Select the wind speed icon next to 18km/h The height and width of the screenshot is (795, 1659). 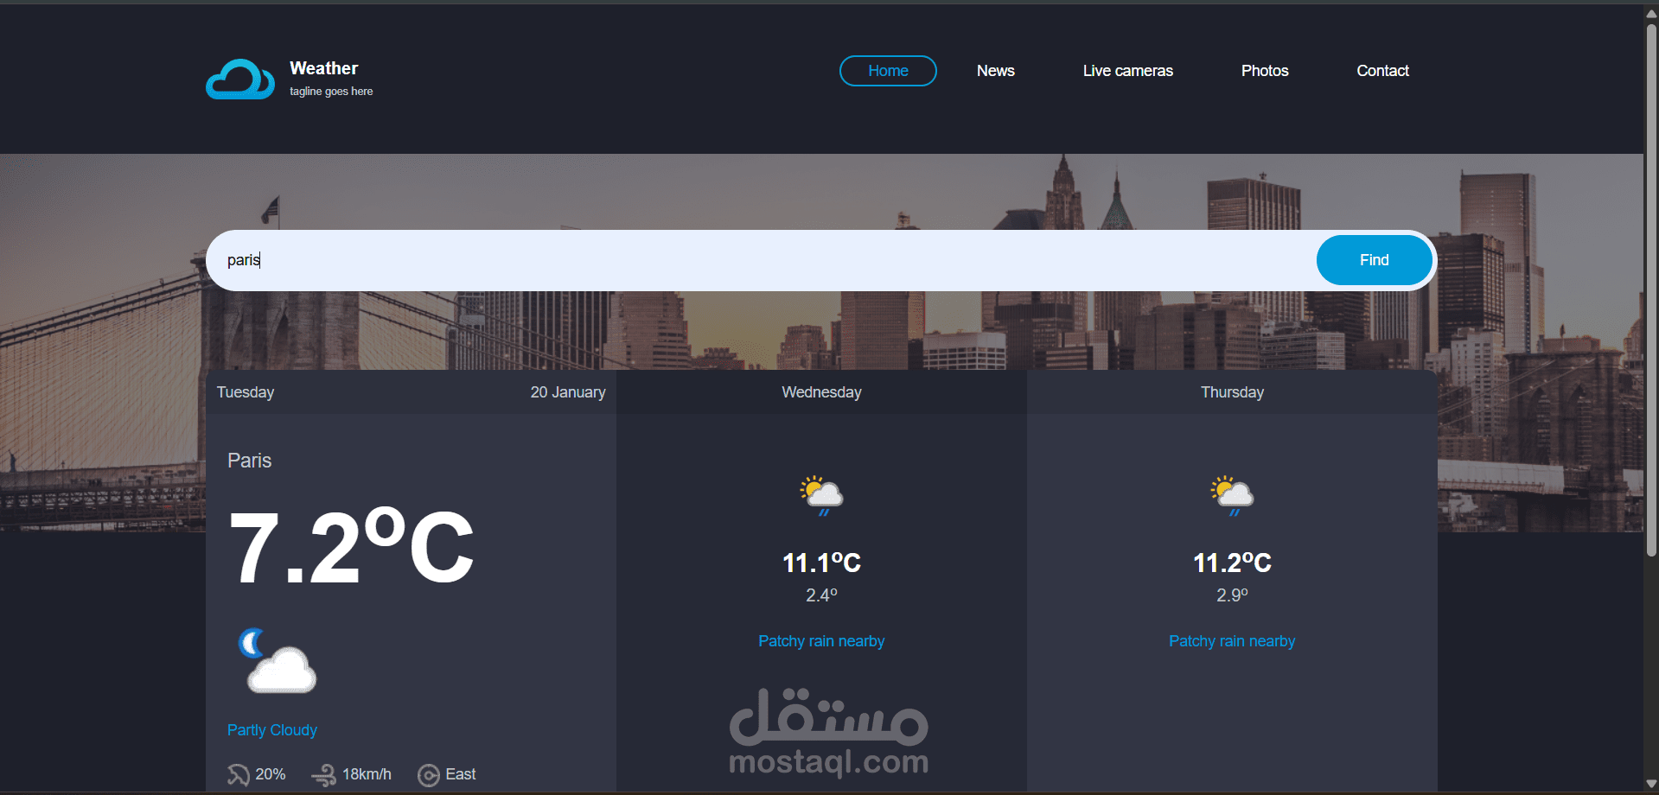[x=323, y=773]
